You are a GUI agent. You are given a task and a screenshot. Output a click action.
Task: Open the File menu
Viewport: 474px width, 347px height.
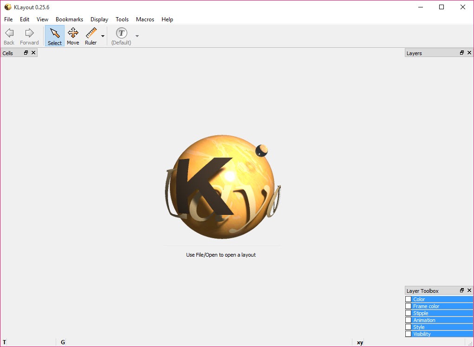(x=8, y=19)
